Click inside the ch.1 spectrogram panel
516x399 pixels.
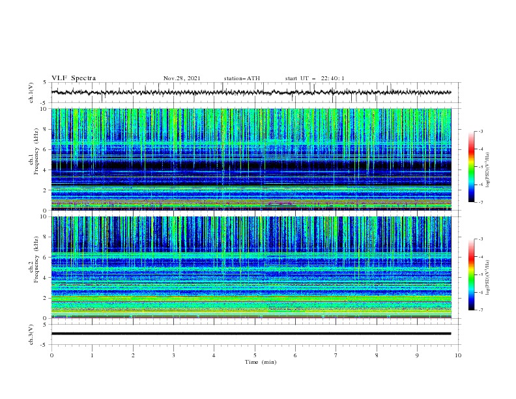point(251,159)
